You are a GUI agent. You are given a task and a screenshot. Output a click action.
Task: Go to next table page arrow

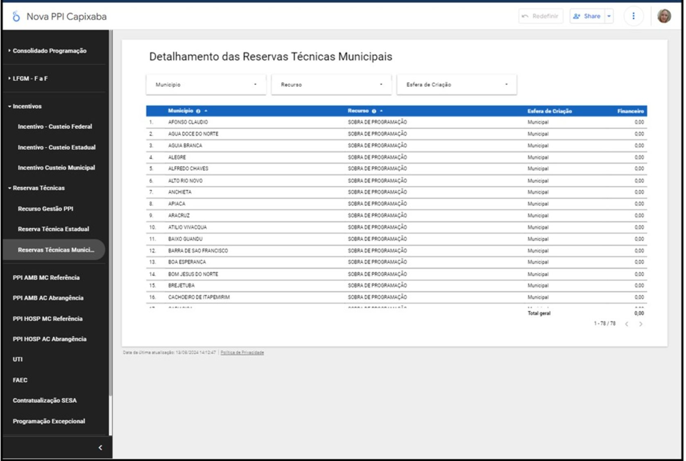pos(641,324)
